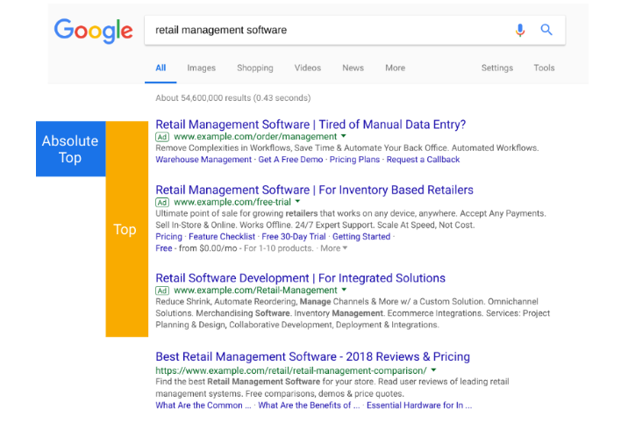Click 'What Are the Benefits of ...' sitelink

309,405
